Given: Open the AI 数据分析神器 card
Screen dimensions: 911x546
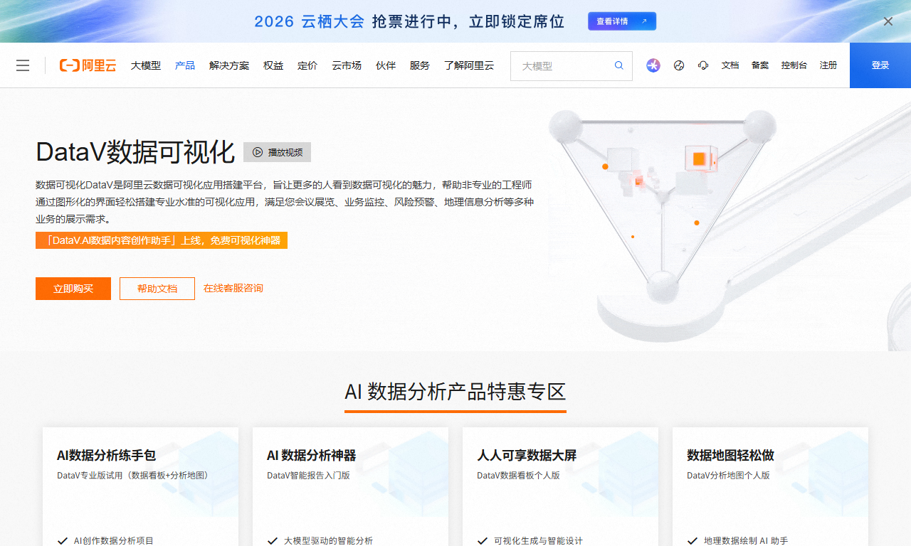Looking at the screenshot, I should click(x=350, y=487).
